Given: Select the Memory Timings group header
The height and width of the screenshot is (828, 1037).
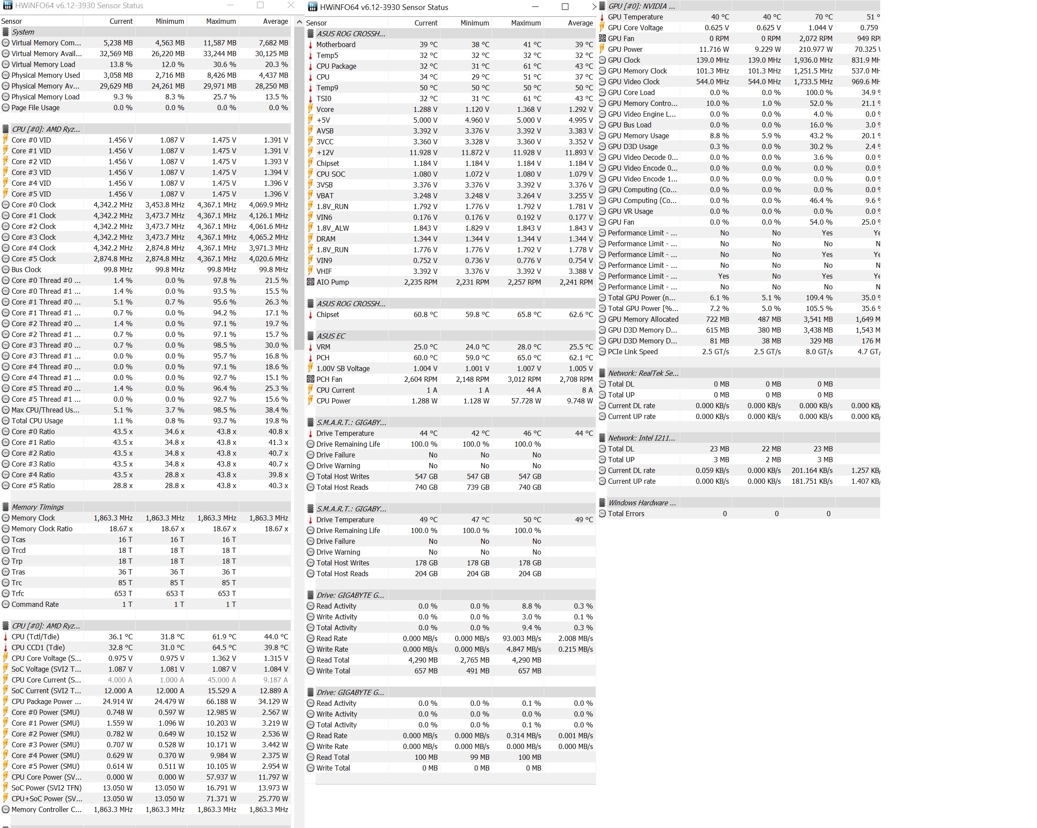Looking at the screenshot, I should (38, 507).
